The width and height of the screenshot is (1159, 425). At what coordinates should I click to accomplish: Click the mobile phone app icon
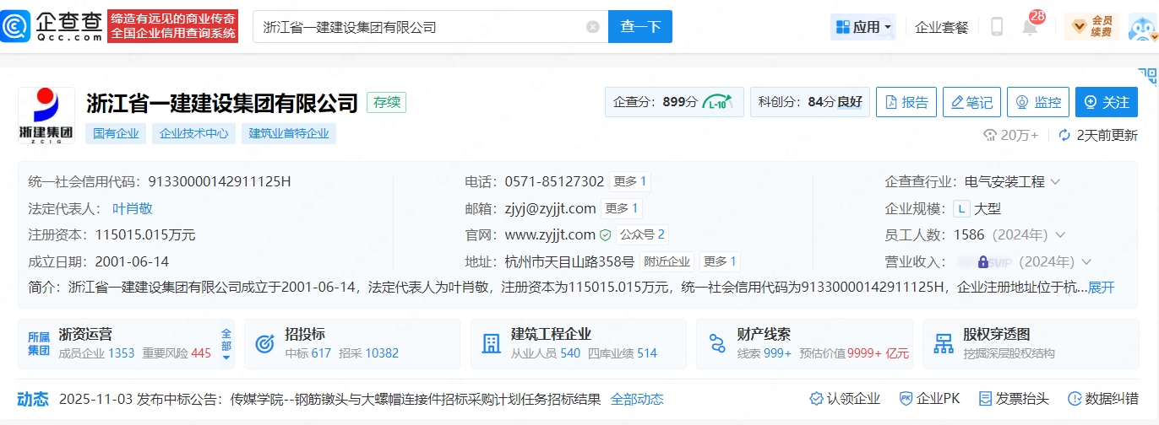click(x=997, y=27)
